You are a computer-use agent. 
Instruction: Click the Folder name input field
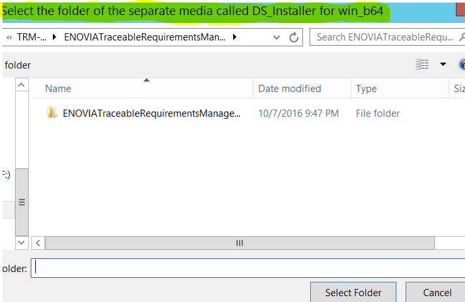point(248,268)
